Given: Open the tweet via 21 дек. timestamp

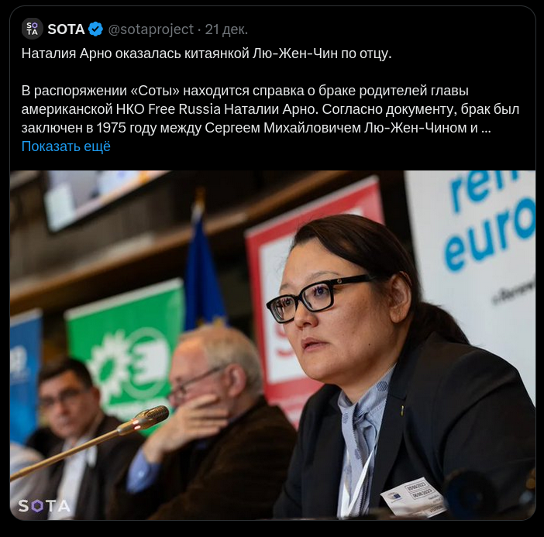Looking at the screenshot, I should click(x=226, y=29).
